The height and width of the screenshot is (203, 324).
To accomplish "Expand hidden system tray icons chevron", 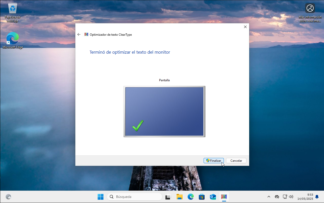I will [269, 197].
